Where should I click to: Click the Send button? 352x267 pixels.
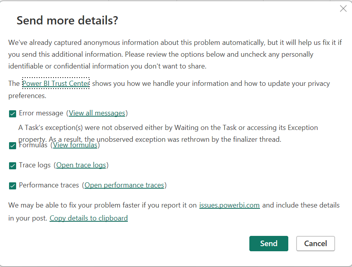(269, 243)
